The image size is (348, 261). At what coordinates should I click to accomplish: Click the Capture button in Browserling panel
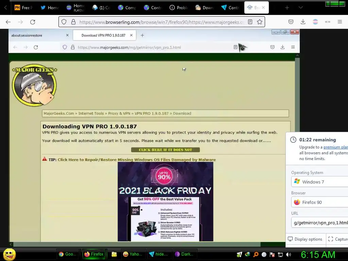point(338,239)
